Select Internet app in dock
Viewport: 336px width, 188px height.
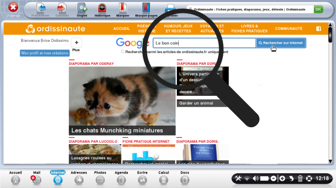58,180
